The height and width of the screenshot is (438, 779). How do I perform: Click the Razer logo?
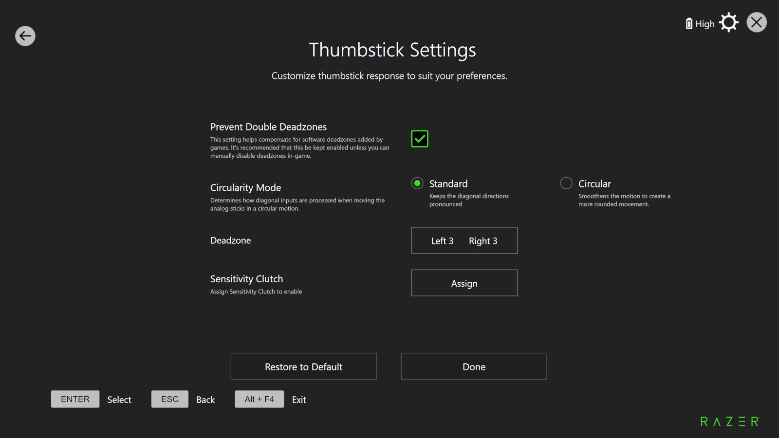click(729, 421)
